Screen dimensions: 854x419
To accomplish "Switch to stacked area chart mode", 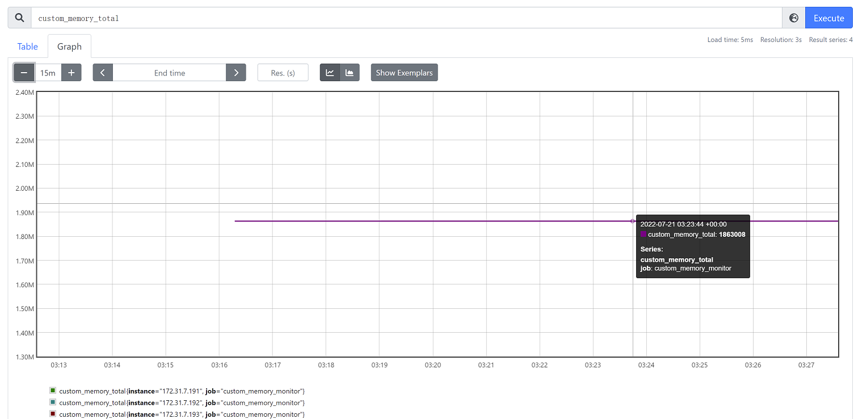I will 350,73.
